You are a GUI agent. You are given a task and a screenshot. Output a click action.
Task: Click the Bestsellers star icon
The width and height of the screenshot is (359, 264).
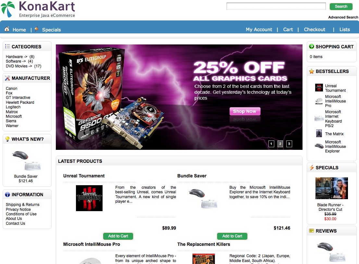click(311, 71)
